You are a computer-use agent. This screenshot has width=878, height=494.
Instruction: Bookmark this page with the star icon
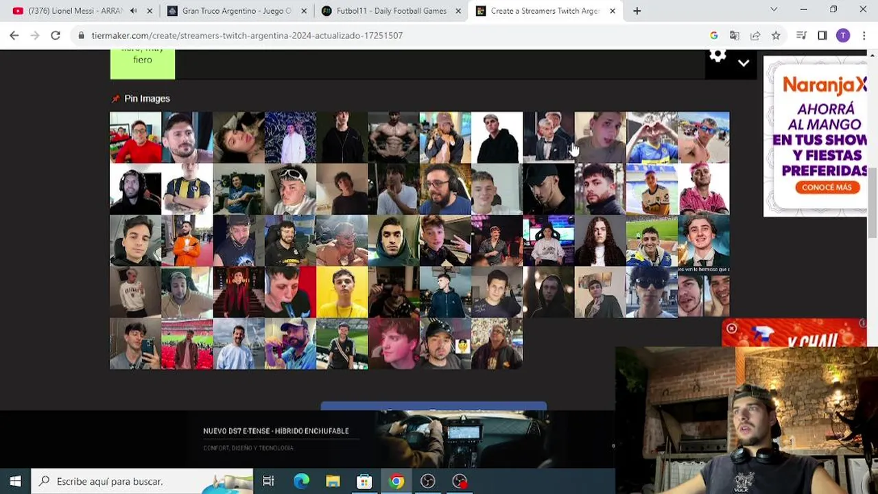[x=776, y=36]
